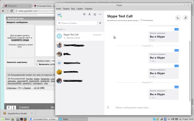Go to forum page 29
Screen dimensions: 194x121
[x=38, y=88]
